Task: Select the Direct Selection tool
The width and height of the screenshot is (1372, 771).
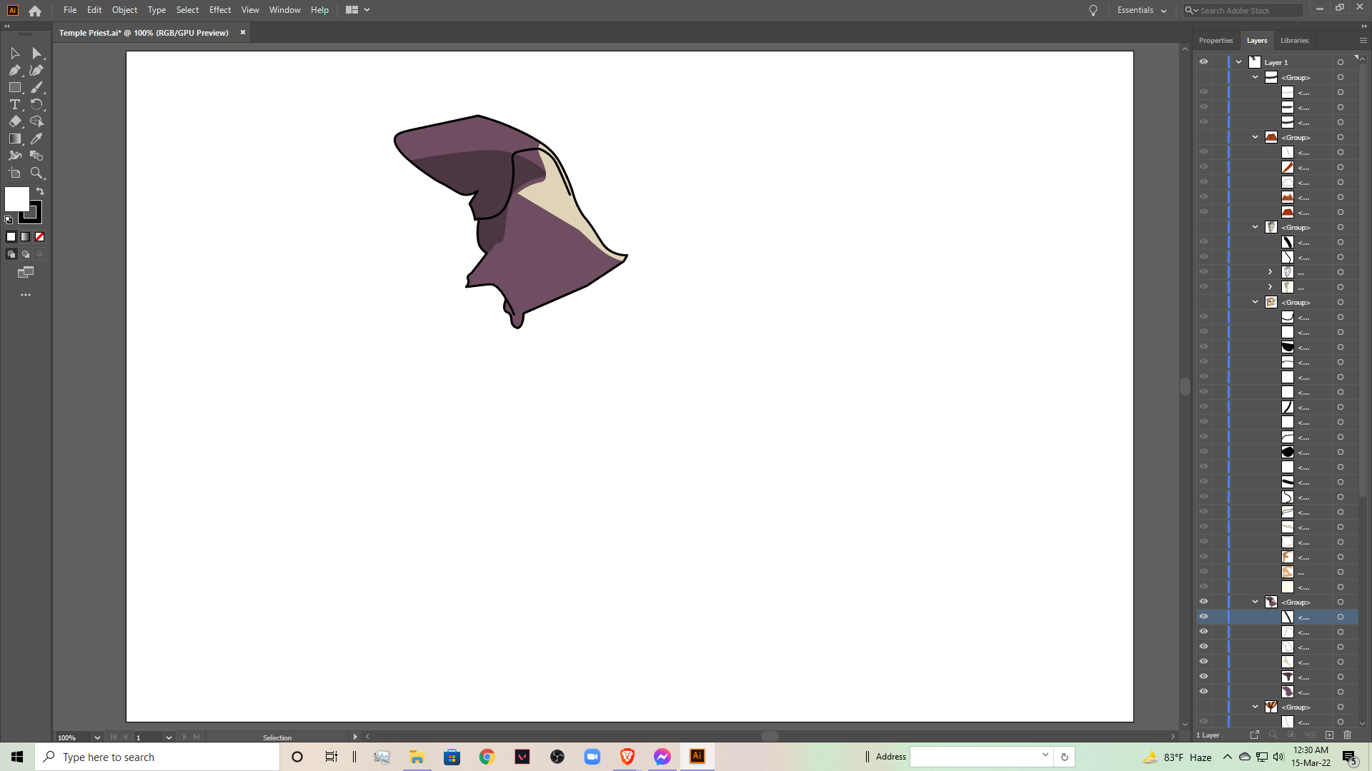Action: [37, 54]
